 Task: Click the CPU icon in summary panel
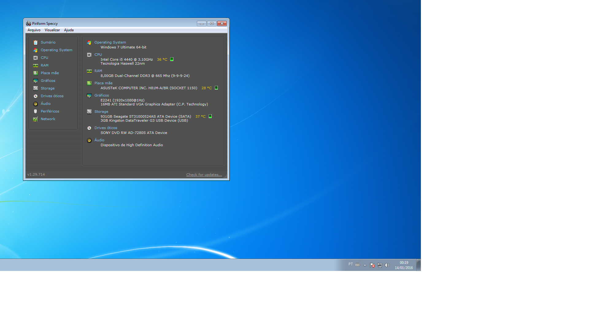pyautogui.click(x=89, y=55)
